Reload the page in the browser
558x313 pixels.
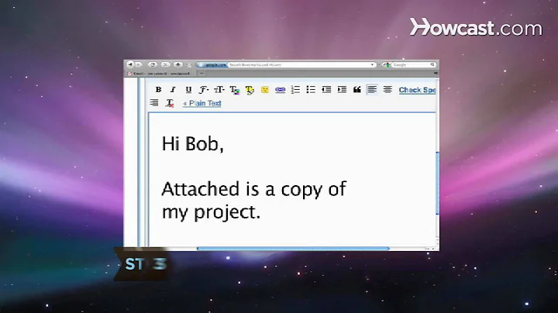[x=153, y=64]
